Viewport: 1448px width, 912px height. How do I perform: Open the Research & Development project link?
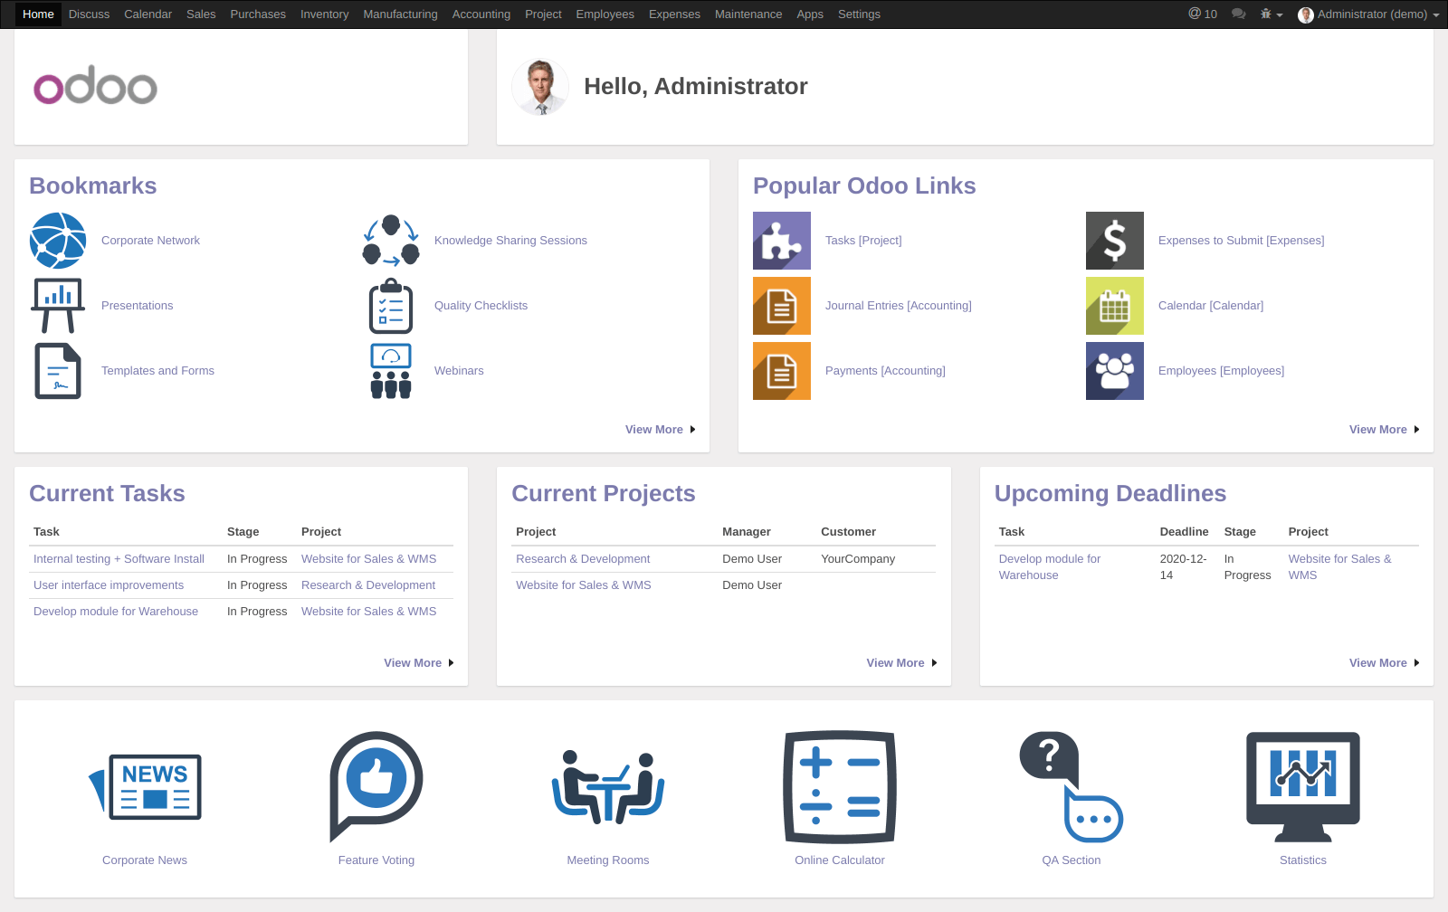click(x=583, y=558)
